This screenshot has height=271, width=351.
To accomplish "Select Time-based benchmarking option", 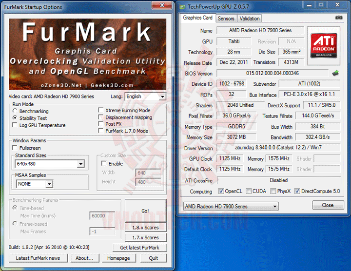I will [15, 208].
